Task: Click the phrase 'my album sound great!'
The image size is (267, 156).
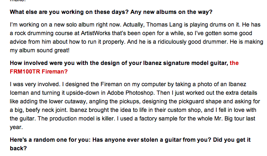Action: click(x=40, y=51)
